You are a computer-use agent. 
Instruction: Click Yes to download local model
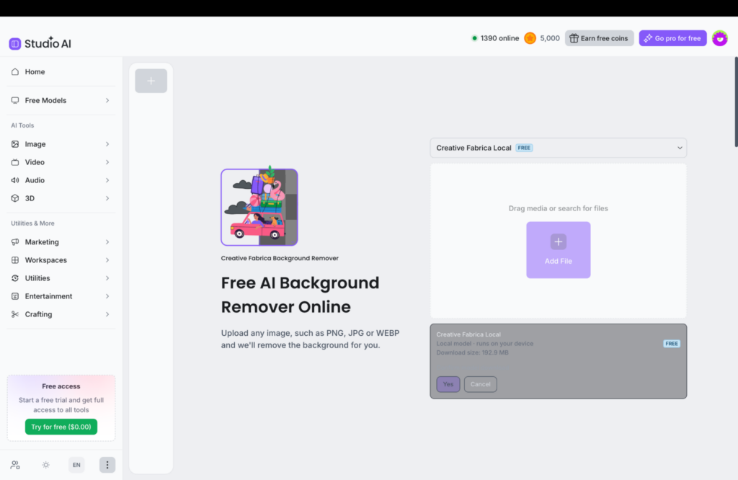click(448, 384)
